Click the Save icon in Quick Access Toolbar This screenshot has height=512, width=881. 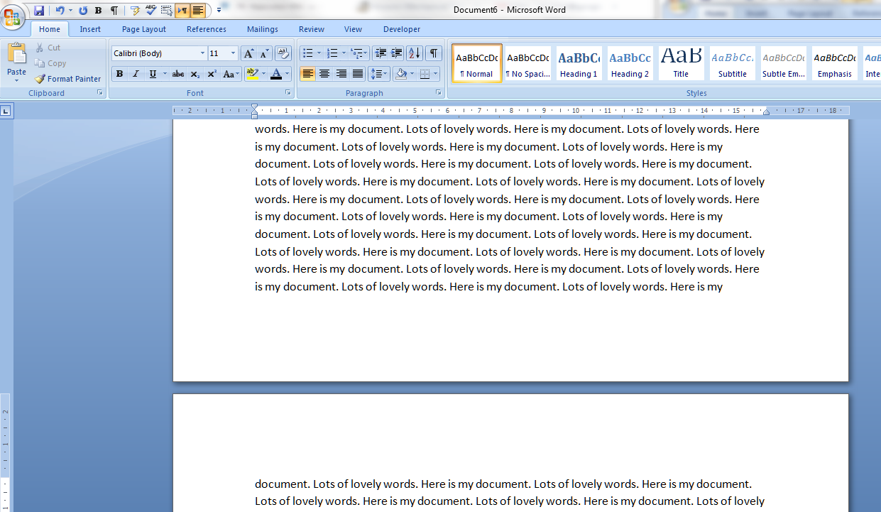click(39, 10)
